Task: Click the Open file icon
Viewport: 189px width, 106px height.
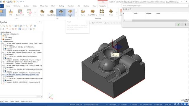Action: coord(4,1)
